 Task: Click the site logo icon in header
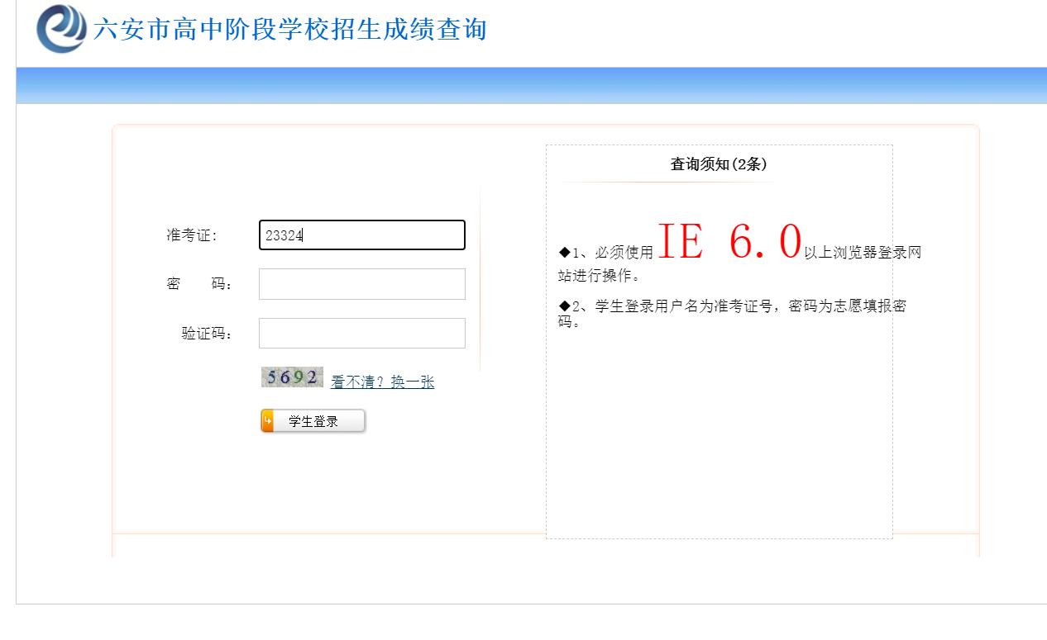(x=61, y=28)
